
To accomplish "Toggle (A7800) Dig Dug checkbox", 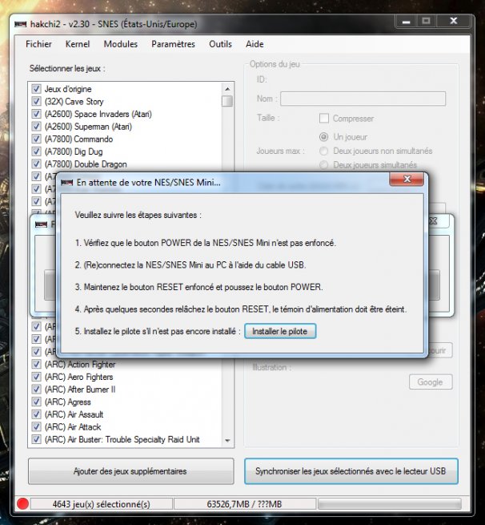I will click(36, 151).
